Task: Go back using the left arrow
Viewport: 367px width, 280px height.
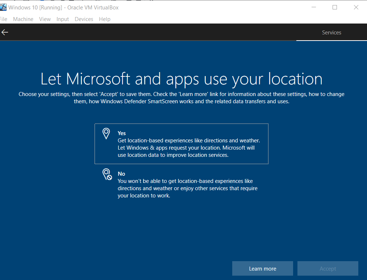Action: (5, 32)
